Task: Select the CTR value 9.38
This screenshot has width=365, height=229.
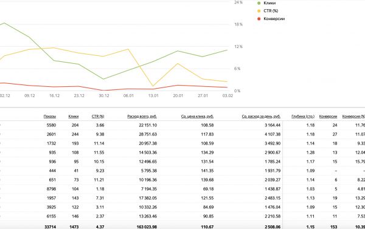Action: (x=100, y=134)
